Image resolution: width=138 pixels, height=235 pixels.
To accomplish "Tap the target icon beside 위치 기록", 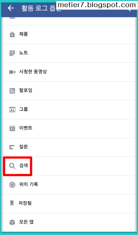I will (12, 185).
